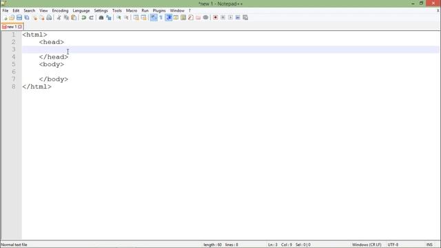The width and height of the screenshot is (441, 248).
Task: Click the UTF-8 encoding status field
Action: pyautogui.click(x=393, y=245)
